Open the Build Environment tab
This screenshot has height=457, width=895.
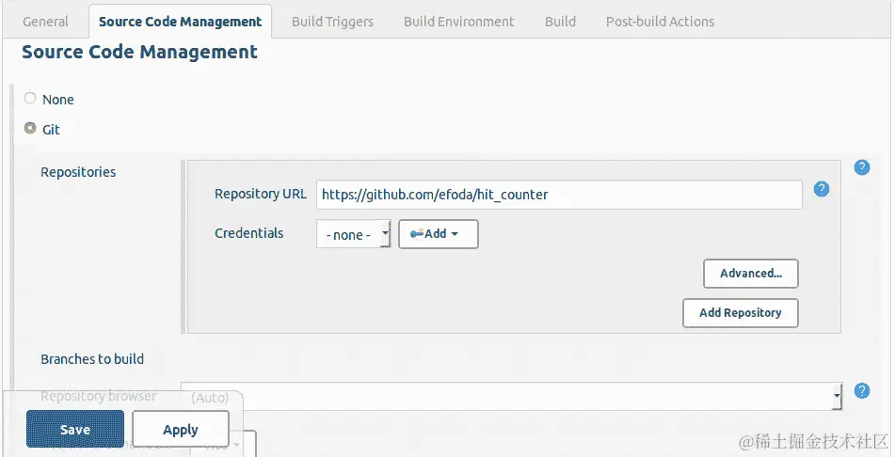point(459,22)
